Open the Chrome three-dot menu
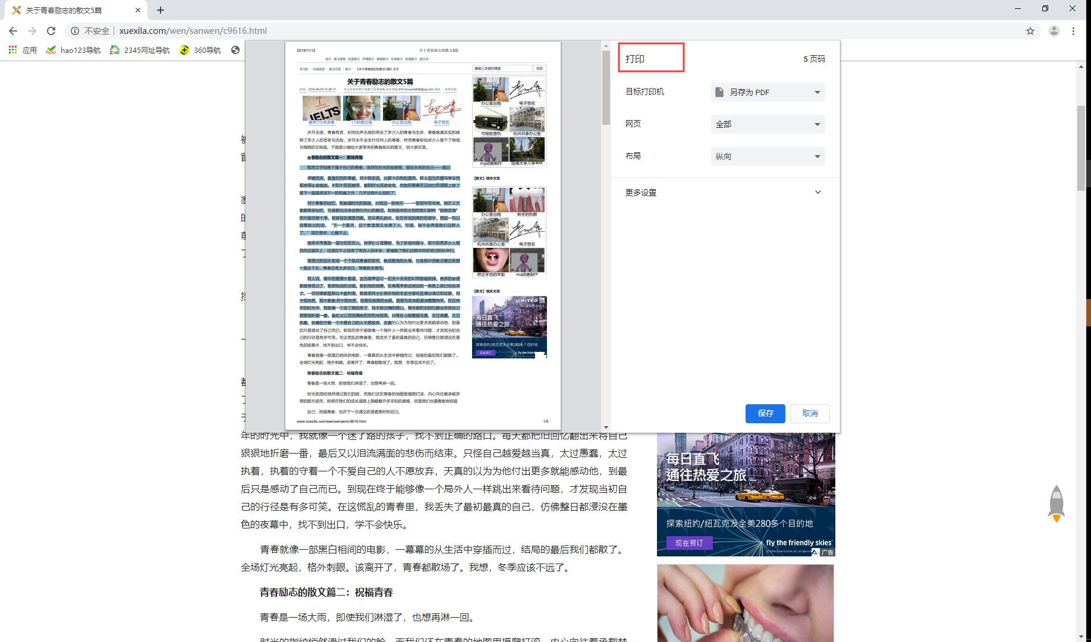Viewport: 1091px width, 642px height. point(1073,31)
